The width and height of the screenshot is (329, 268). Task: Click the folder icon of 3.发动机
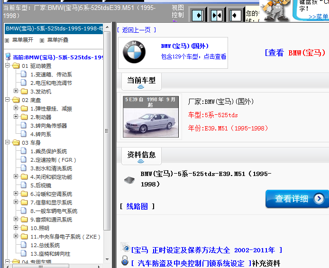(24, 91)
